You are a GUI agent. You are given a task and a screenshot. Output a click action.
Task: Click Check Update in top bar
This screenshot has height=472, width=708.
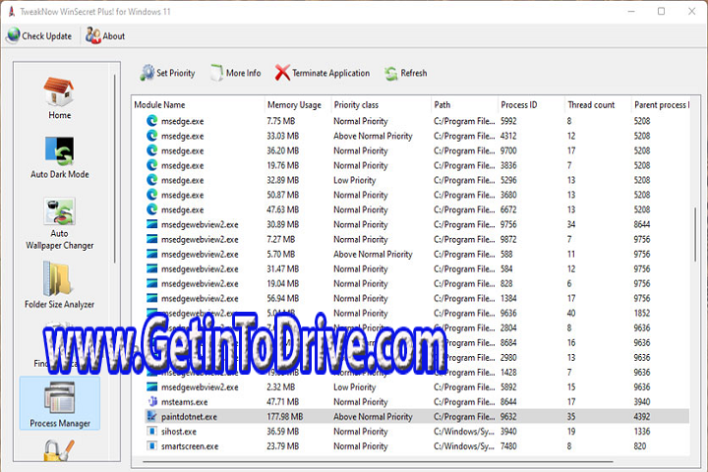39,35
